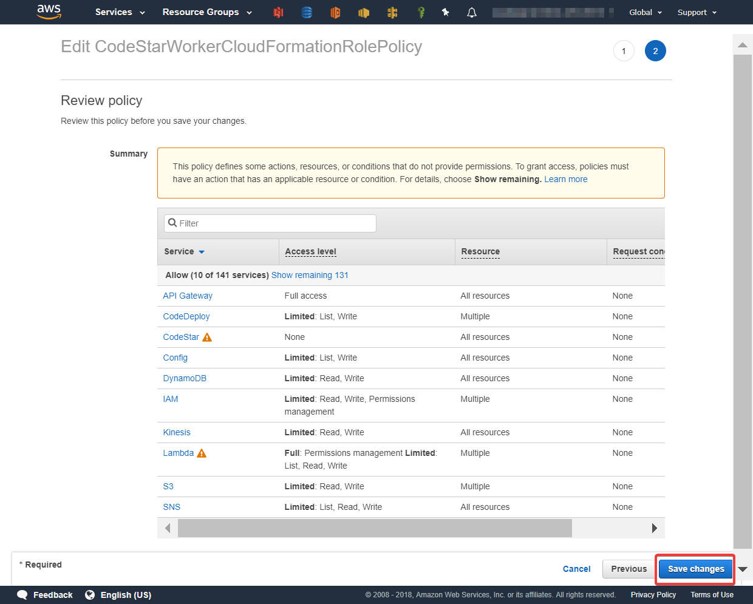Image resolution: width=753 pixels, height=604 pixels.
Task: Click the page scrollbar up arrow
Action: click(x=743, y=45)
